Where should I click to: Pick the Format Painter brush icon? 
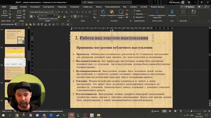coord(10,17)
